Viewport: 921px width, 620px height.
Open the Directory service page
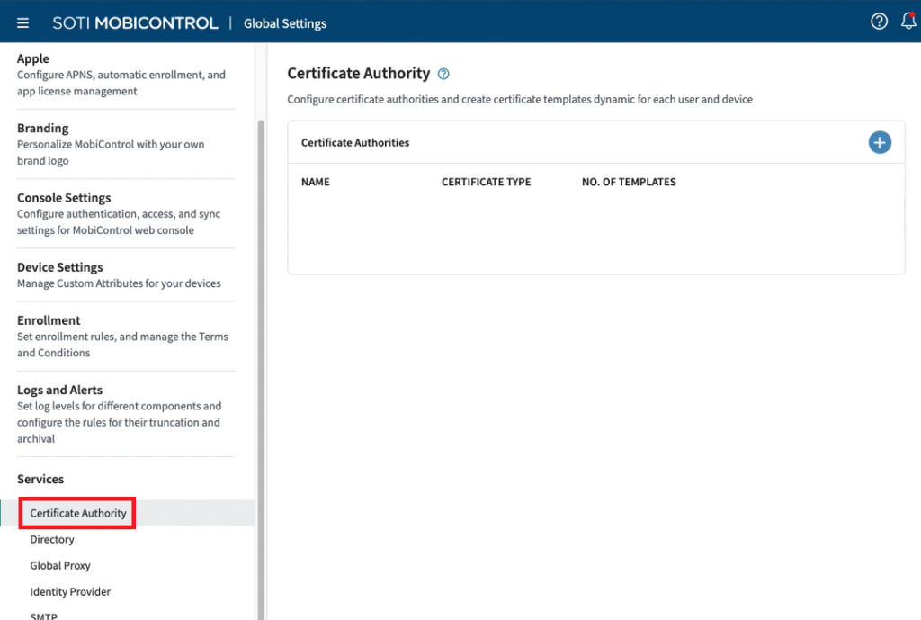click(52, 540)
